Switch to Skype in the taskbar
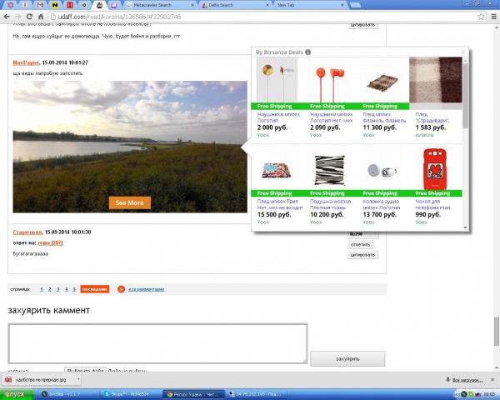This screenshot has height=400, width=500. pos(130,394)
